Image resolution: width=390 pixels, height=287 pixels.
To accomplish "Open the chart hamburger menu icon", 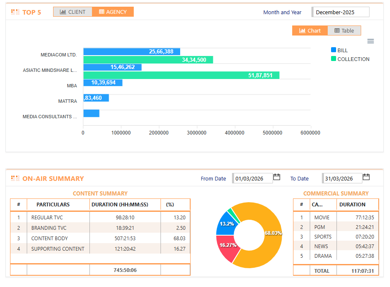I will point(370,41).
